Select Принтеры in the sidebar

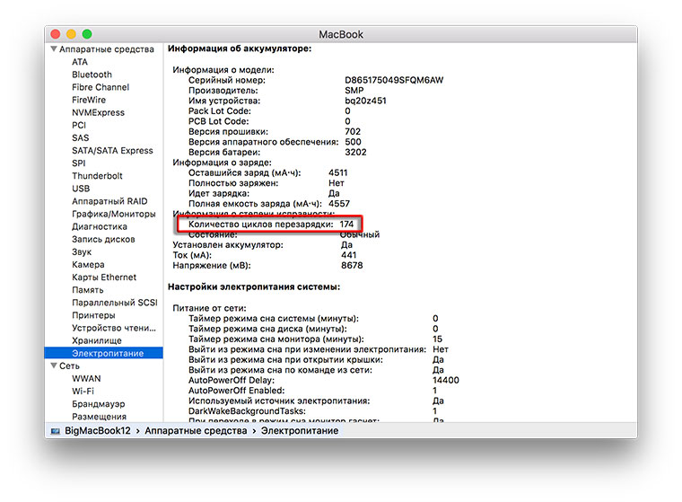[x=93, y=315]
